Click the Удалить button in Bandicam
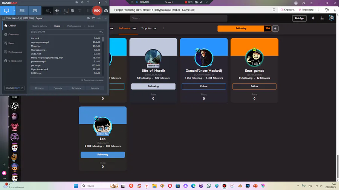Screen dimensions: 339x190 [95, 88]
